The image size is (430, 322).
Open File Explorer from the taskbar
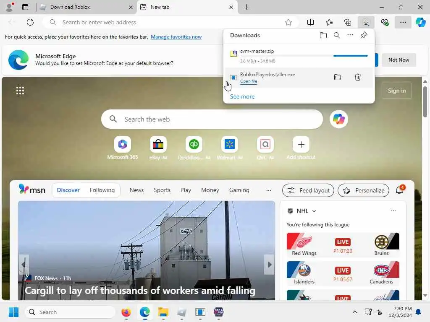point(163,312)
